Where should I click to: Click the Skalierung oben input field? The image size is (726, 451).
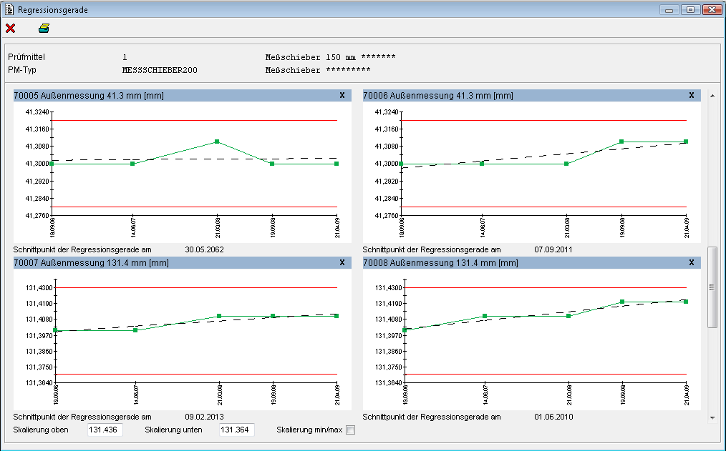pyautogui.click(x=105, y=430)
